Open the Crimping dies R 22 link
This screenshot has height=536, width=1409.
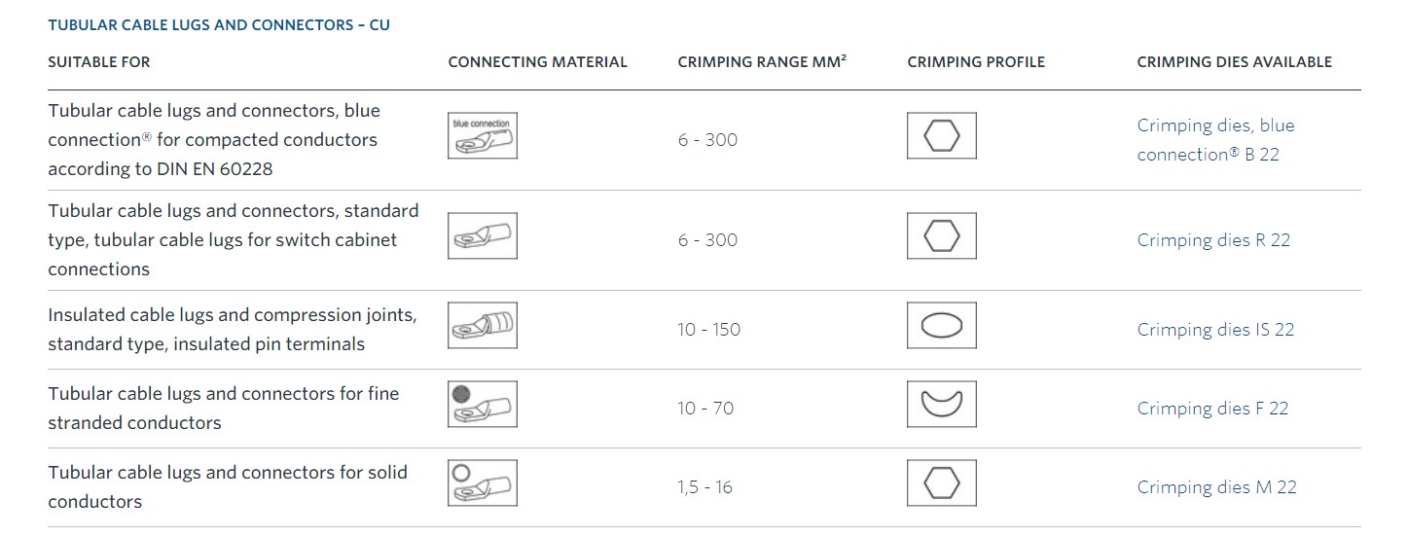tap(1213, 240)
